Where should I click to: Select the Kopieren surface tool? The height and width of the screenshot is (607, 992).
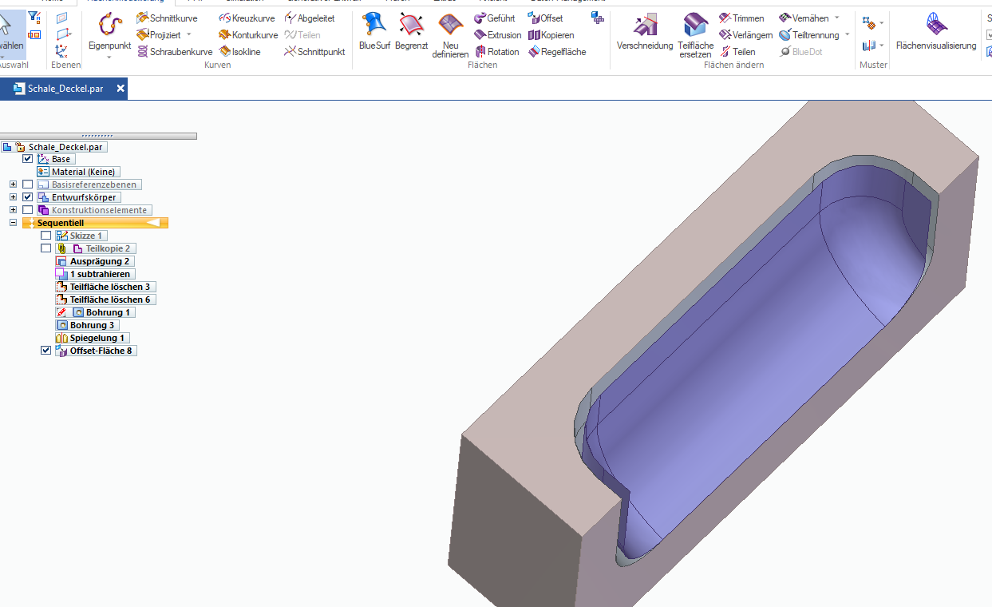(x=551, y=35)
